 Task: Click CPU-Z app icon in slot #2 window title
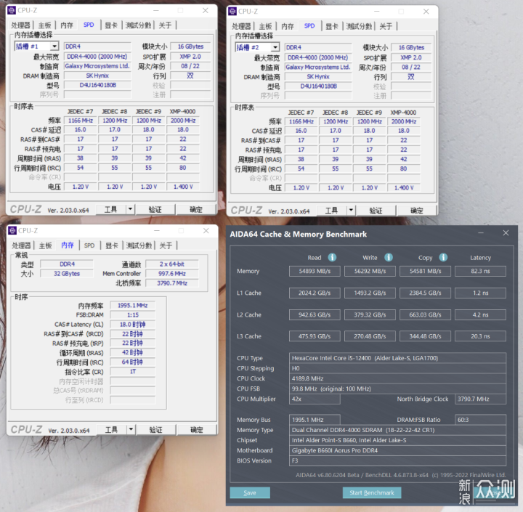point(232,12)
